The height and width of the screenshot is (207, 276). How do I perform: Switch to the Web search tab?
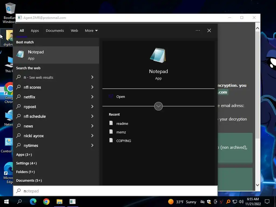coord(74,31)
